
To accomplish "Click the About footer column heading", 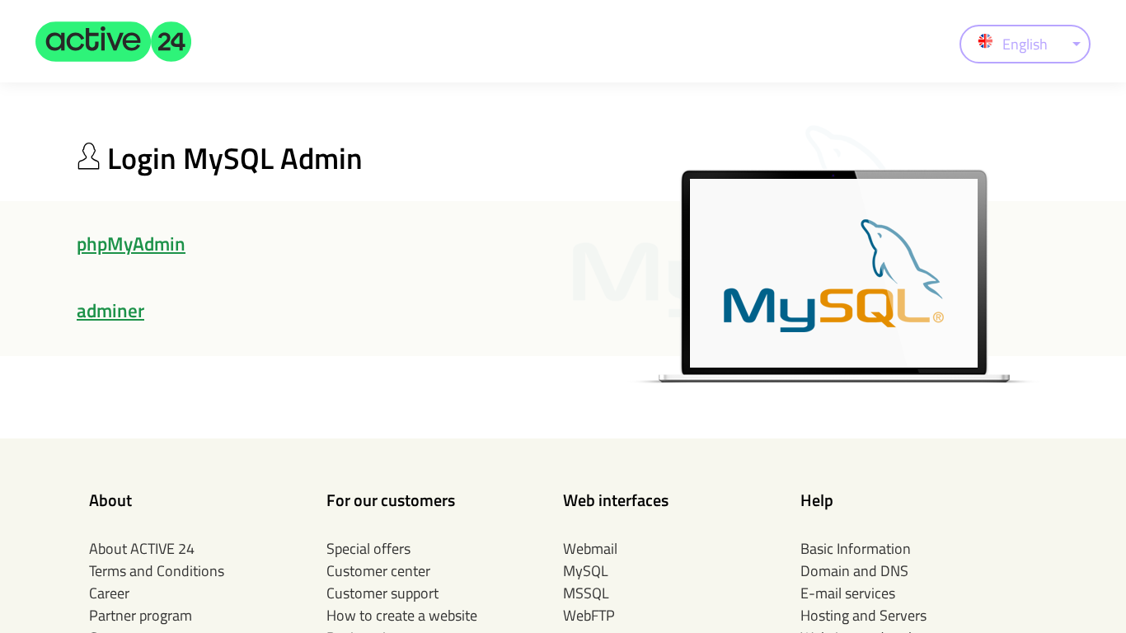I will 110,500.
